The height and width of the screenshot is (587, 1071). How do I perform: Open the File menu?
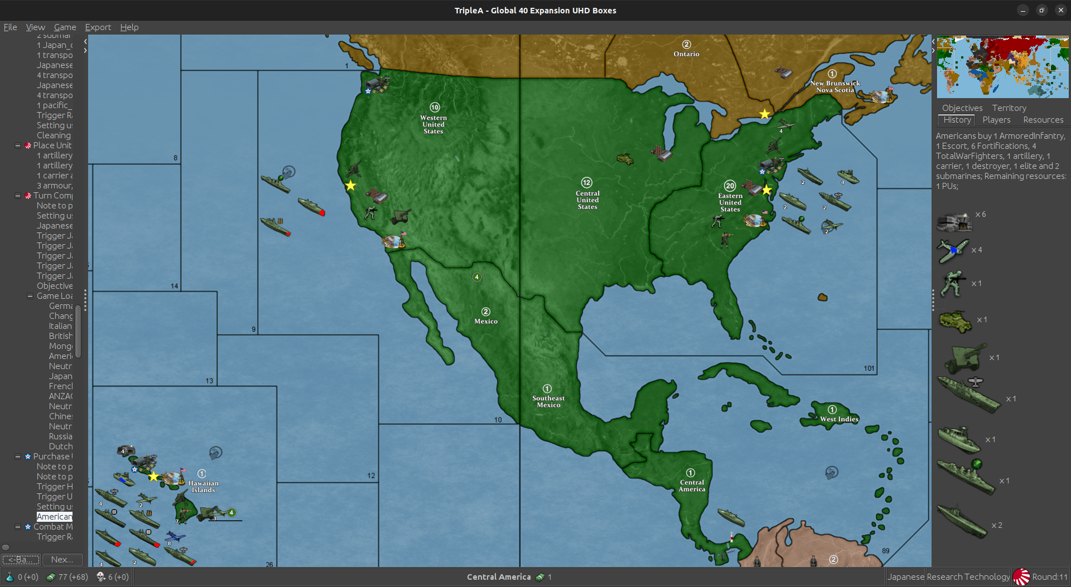coord(10,27)
